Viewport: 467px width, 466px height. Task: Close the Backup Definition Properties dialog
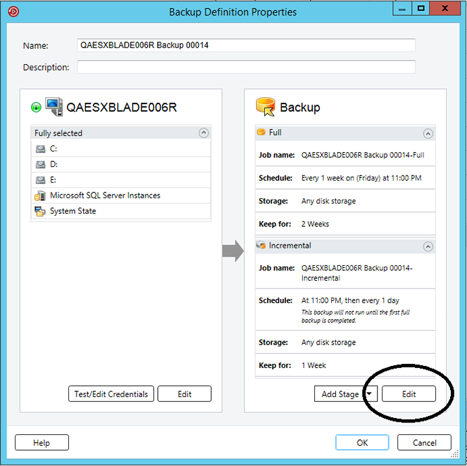[x=445, y=8]
